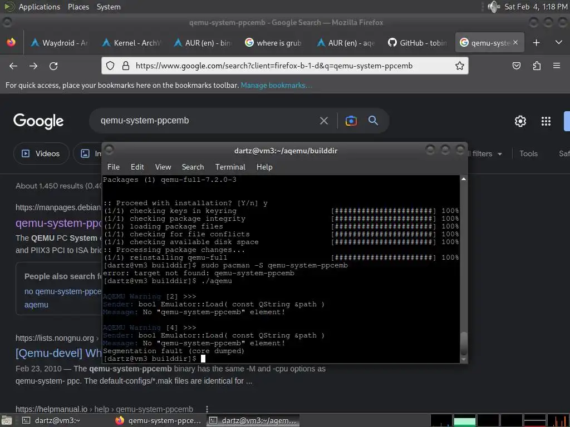Screen dimensions: 570x427
Task: Open the 'aqemu' related search link
Action: (x=36, y=305)
